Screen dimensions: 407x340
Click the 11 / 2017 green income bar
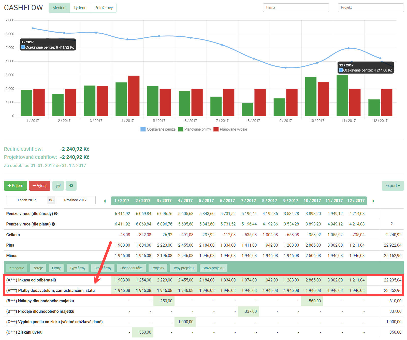342,95
